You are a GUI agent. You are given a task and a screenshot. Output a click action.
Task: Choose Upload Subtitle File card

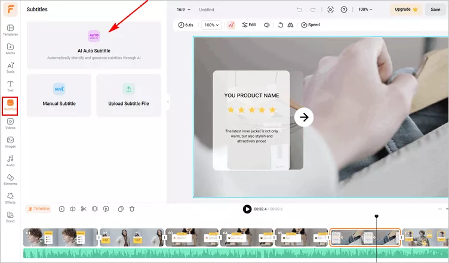pyautogui.click(x=128, y=95)
